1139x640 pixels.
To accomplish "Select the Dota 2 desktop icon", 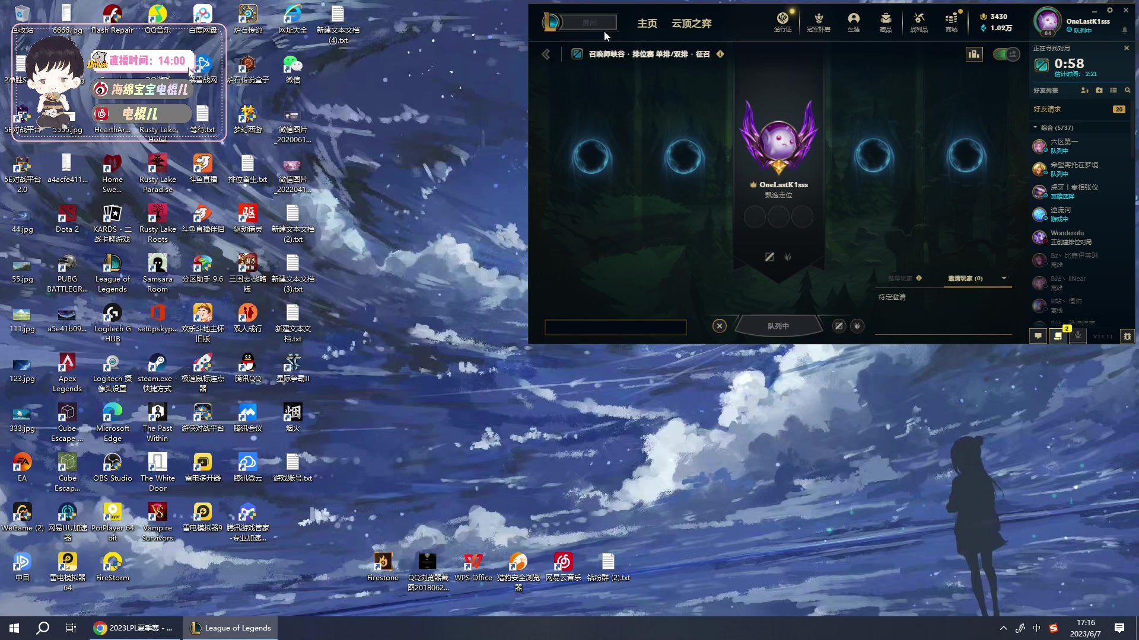I will pyautogui.click(x=67, y=219).
